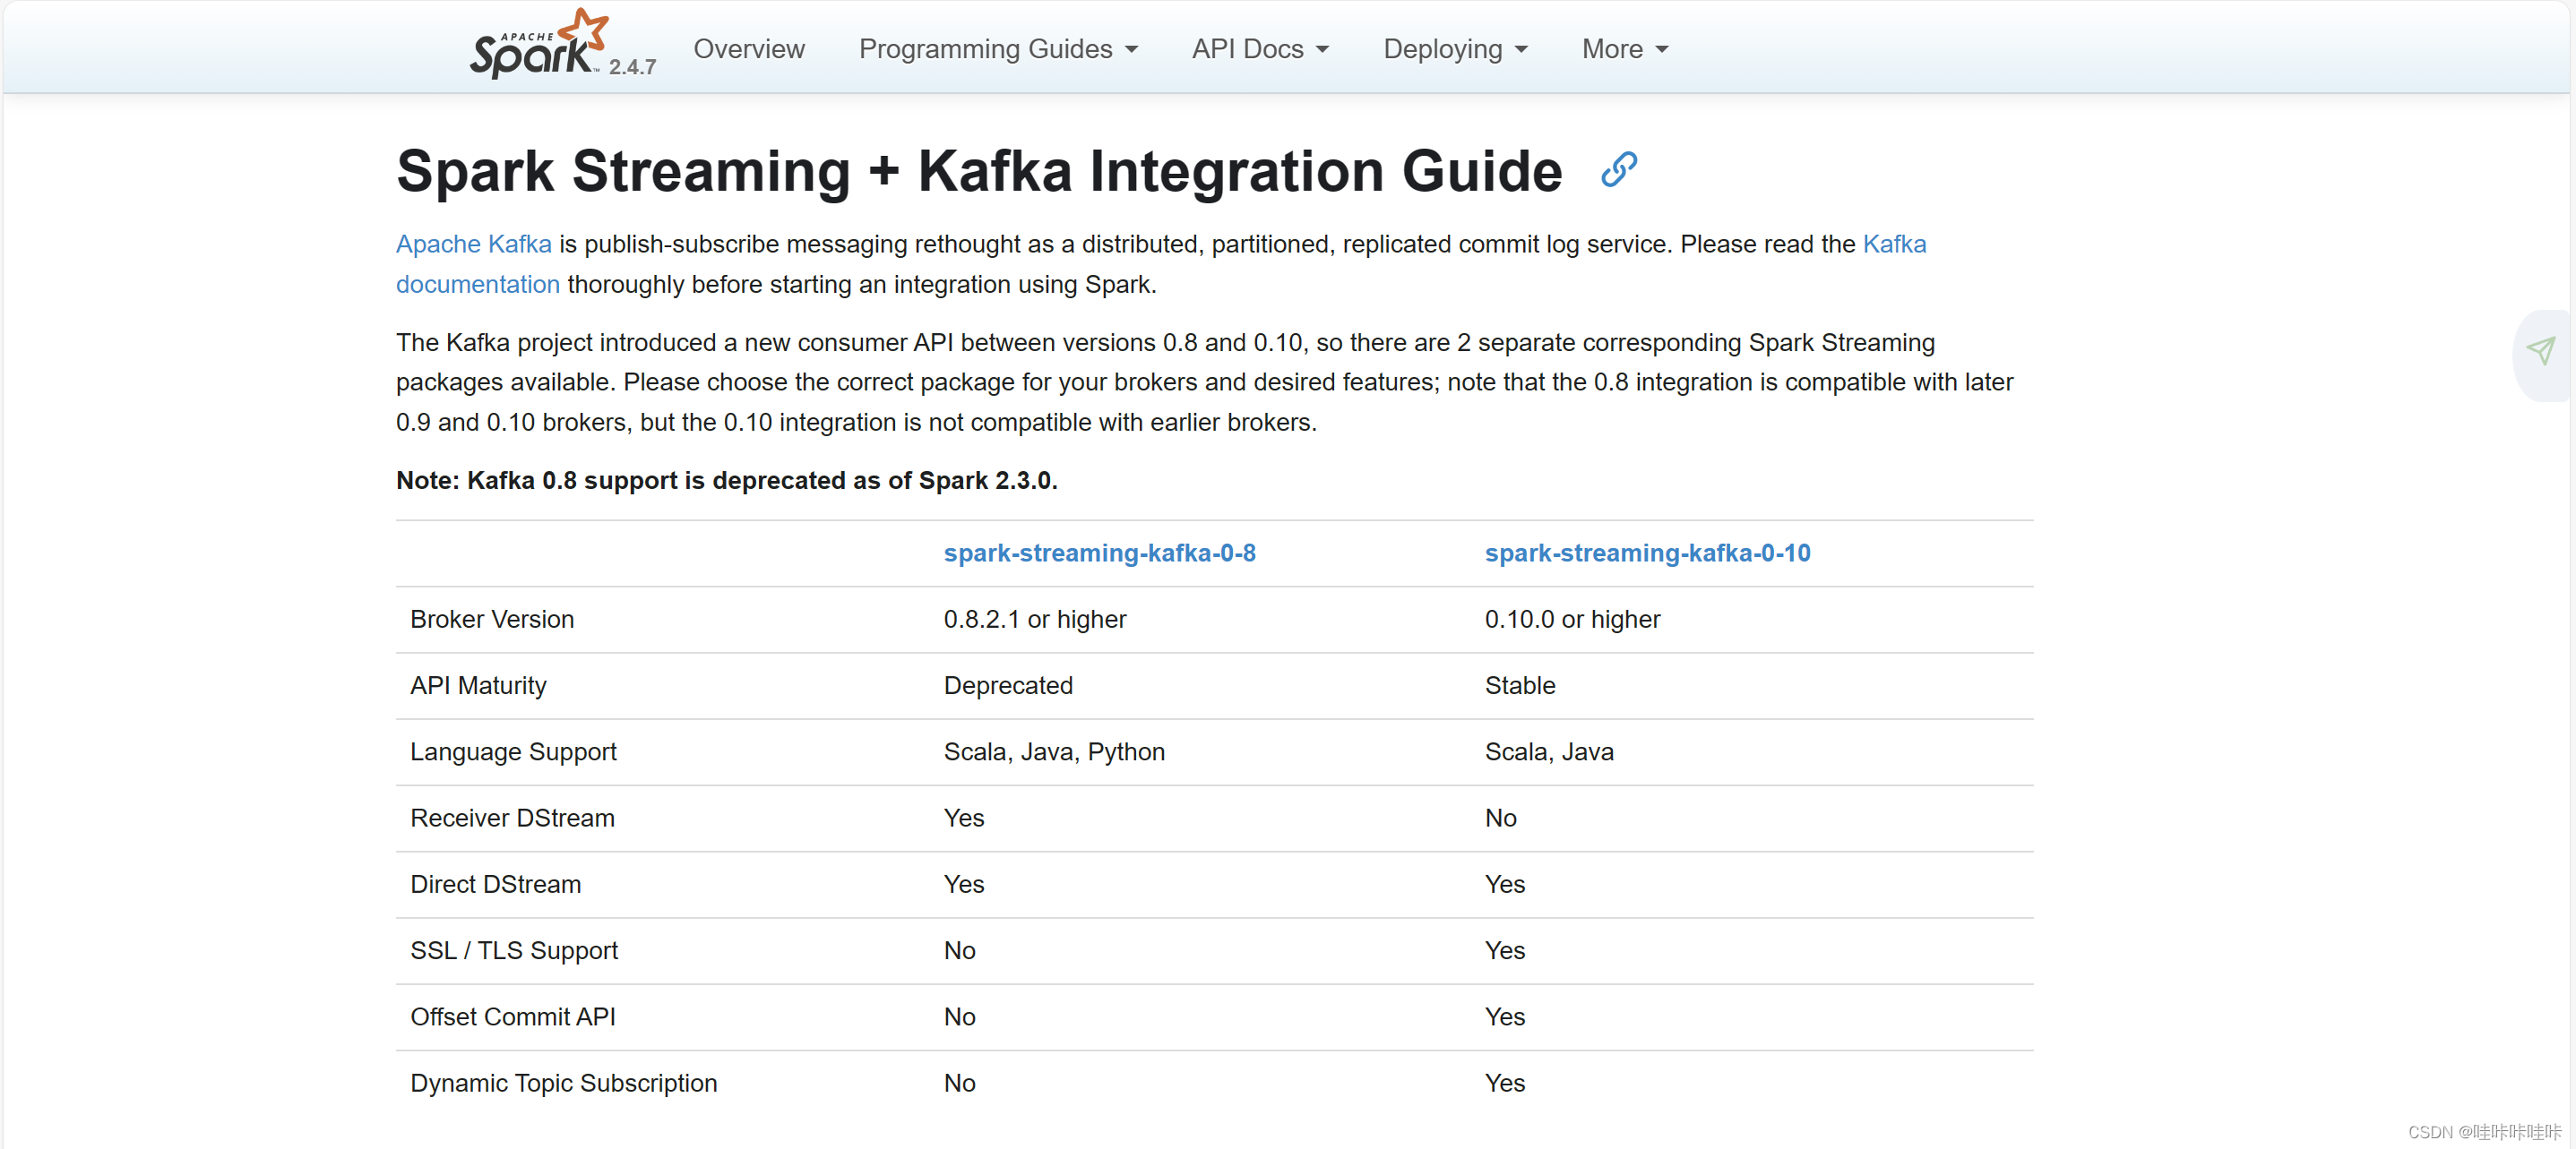Open the Deploying dropdown menu
The height and width of the screenshot is (1149, 2576).
(1454, 49)
